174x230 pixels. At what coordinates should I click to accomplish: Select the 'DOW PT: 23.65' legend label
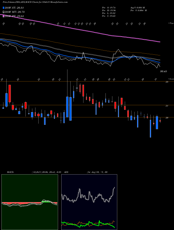click(14, 16)
